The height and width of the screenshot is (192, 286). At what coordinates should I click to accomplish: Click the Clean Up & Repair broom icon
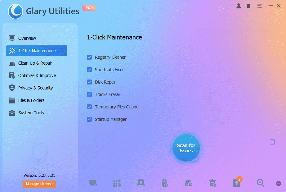point(12,63)
